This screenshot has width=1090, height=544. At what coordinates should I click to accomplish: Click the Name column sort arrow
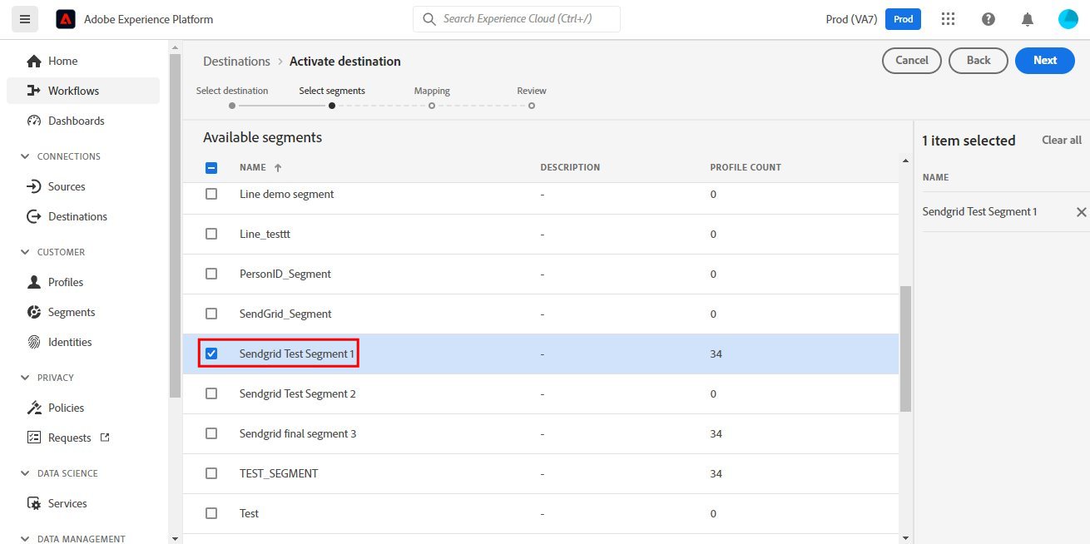pos(278,168)
